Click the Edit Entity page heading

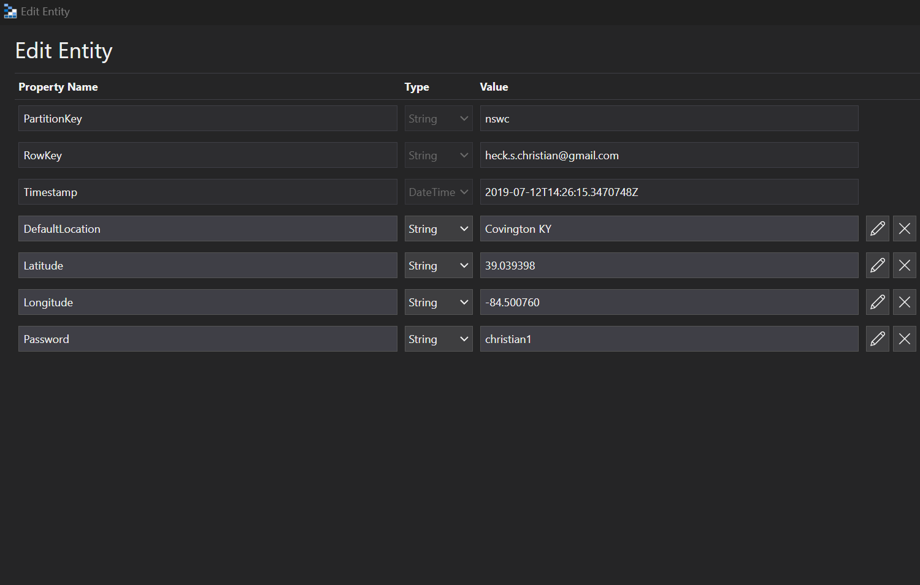coord(64,51)
